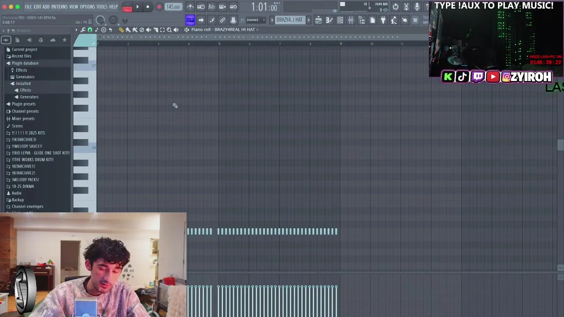Image resolution: width=564 pixels, height=317 pixels.
Task: Open the Playlist view icon
Action: click(318, 20)
